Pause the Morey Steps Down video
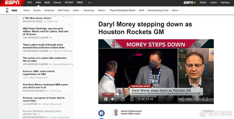234x119 pixels. click(106, 99)
